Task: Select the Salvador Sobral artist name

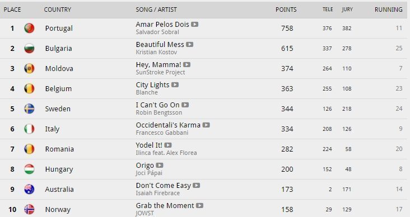Action: point(157,32)
